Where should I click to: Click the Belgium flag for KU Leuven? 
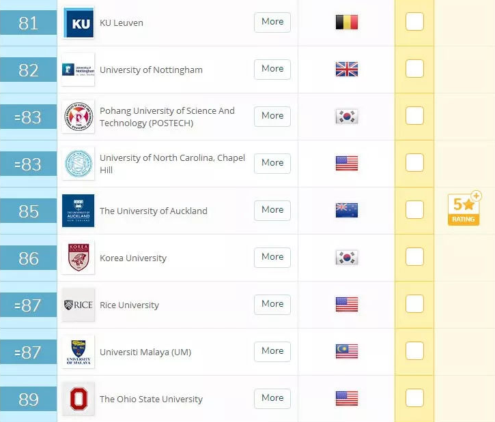click(x=347, y=22)
